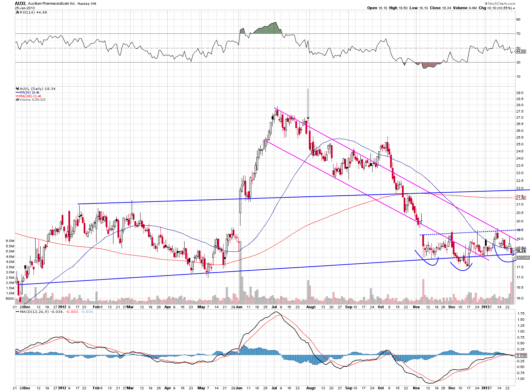This screenshot has height=391, width=530.
Task: Click the blue MA(50) line marker
Action: point(17,92)
